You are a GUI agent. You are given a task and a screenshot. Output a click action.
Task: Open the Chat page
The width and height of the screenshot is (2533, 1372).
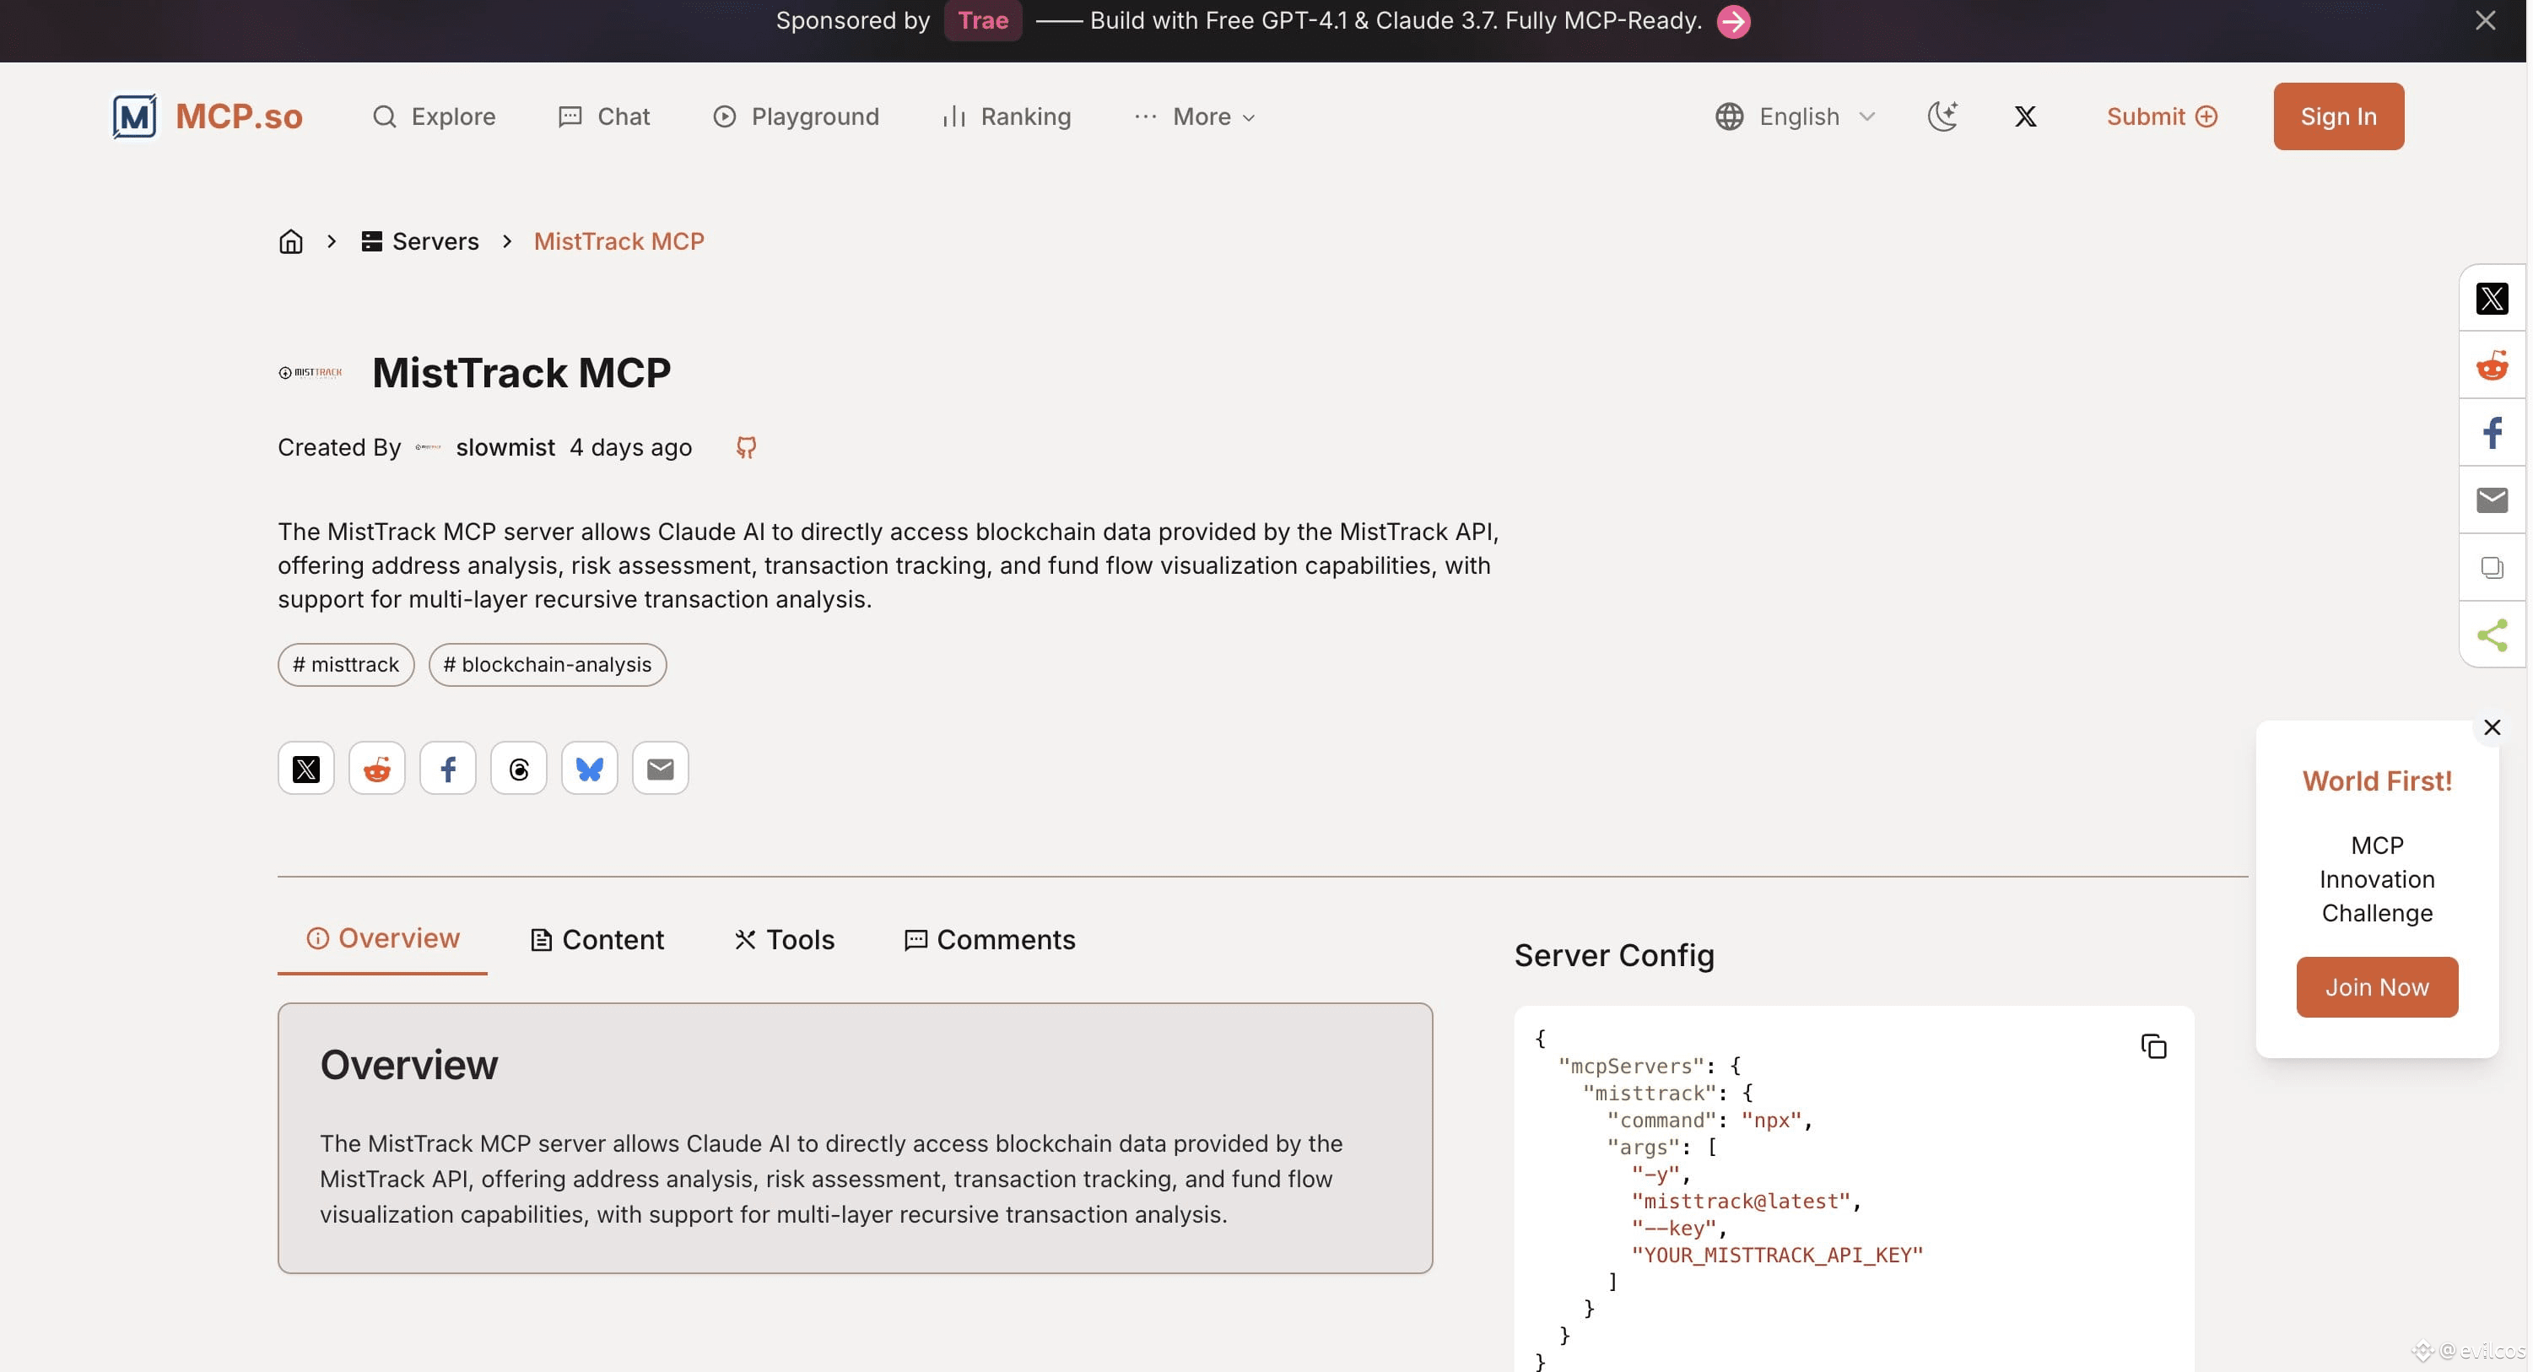click(604, 116)
